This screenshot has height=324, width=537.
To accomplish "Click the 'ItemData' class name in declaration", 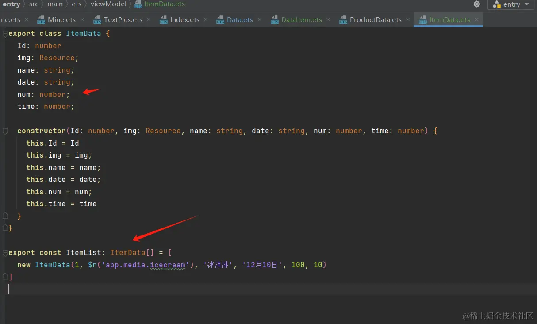I will 84,34.
